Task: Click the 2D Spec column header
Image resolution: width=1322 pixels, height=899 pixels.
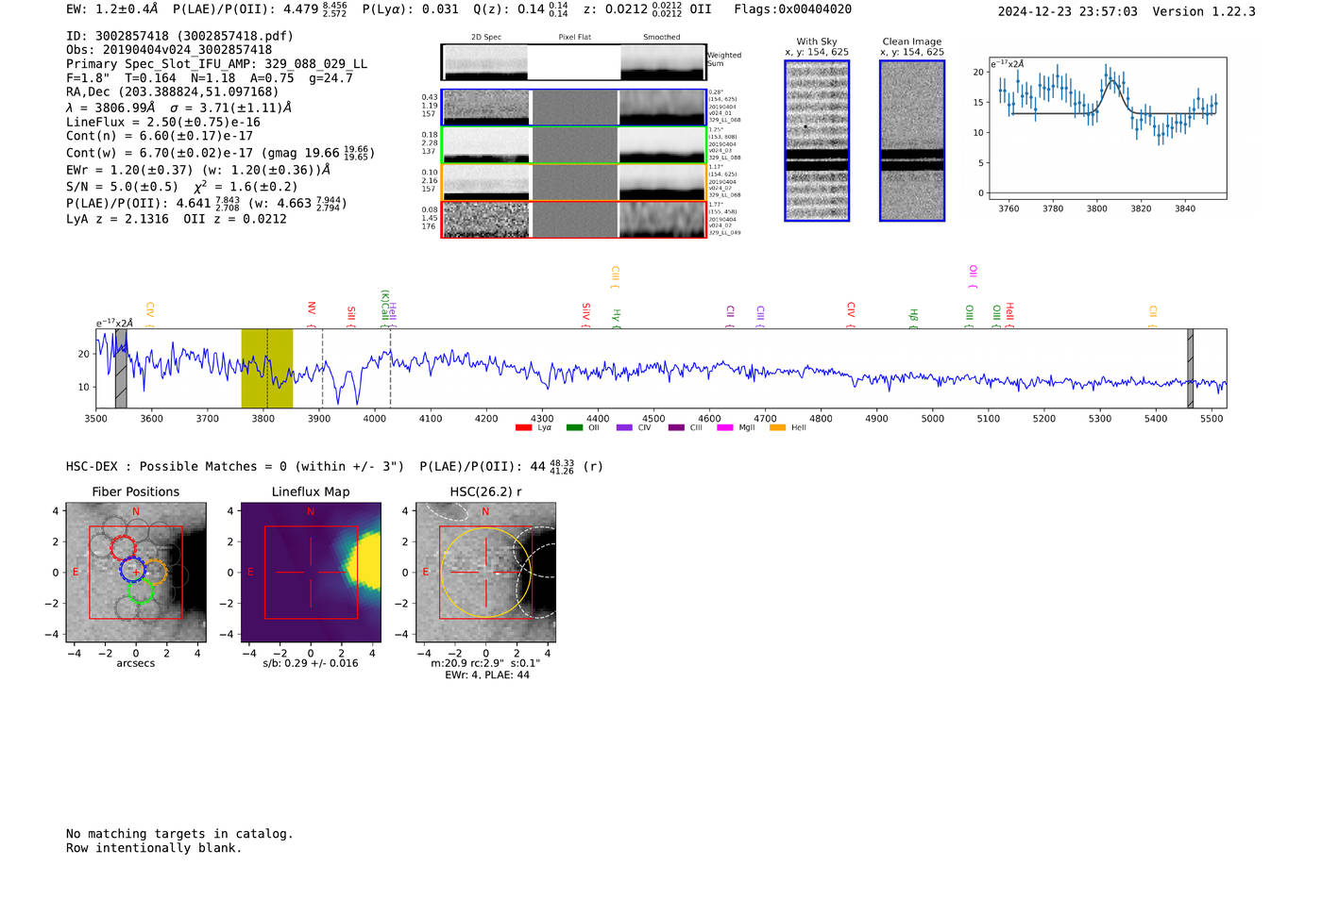Action: tap(486, 38)
